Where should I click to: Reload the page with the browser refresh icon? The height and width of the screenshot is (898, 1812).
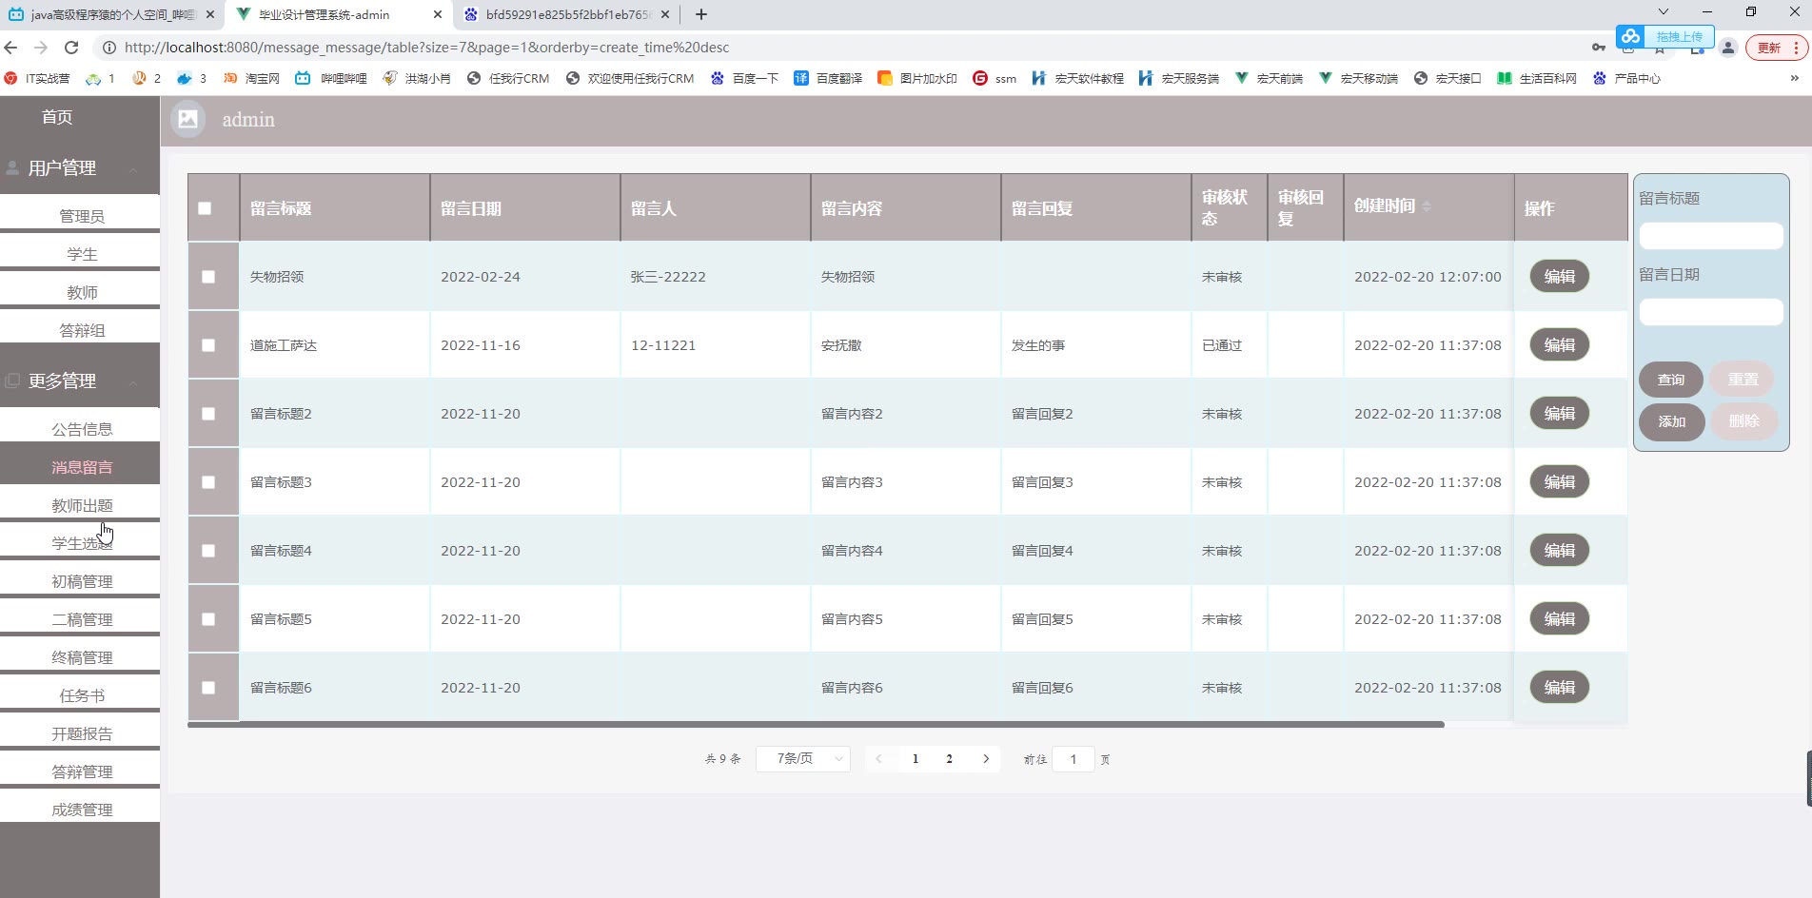point(71,48)
